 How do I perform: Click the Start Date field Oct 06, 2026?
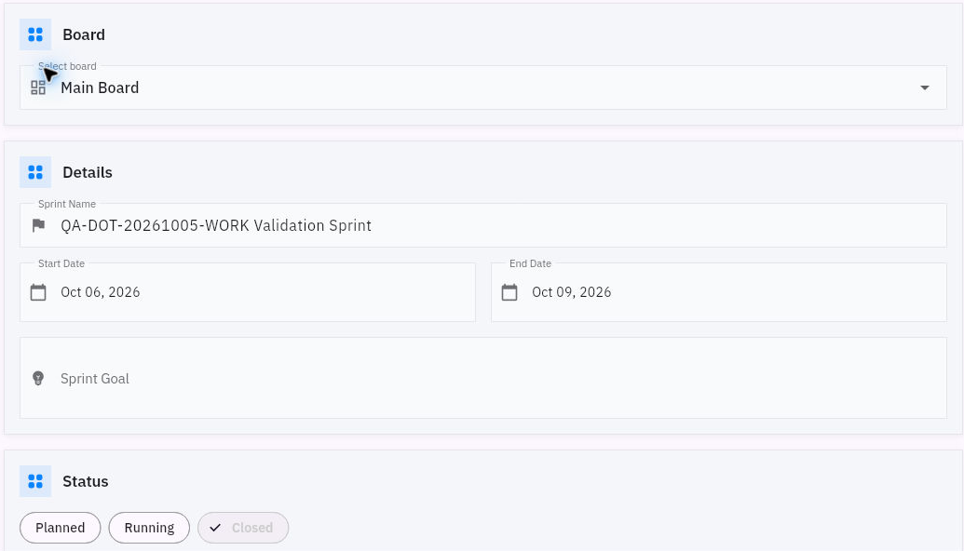tap(248, 292)
